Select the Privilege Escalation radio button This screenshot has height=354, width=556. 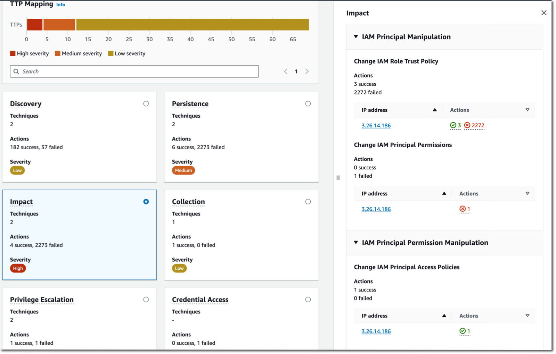click(x=146, y=300)
